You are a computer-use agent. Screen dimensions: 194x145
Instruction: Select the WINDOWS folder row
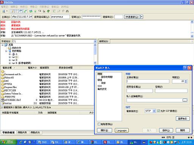[x=47, y=97]
